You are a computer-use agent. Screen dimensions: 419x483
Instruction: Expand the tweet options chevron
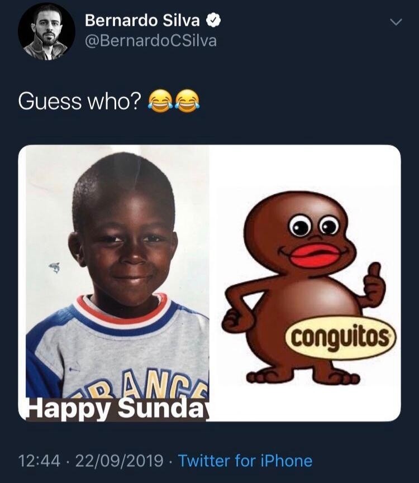(x=396, y=22)
